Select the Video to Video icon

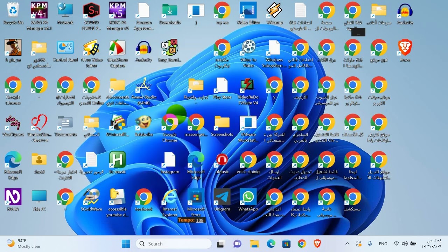click(x=248, y=54)
